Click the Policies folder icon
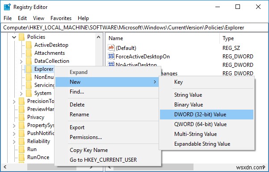Viewport: 269px width, 172px height. click(22, 37)
